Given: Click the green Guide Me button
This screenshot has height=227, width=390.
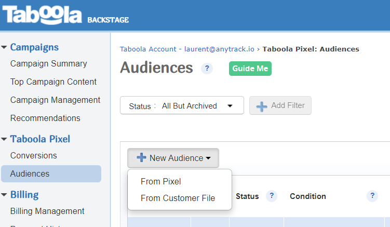Looking at the screenshot, I should pyautogui.click(x=250, y=69).
